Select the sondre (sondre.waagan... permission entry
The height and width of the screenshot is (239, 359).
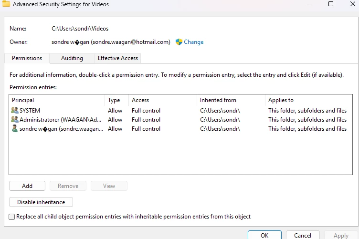pyautogui.click(x=180, y=129)
